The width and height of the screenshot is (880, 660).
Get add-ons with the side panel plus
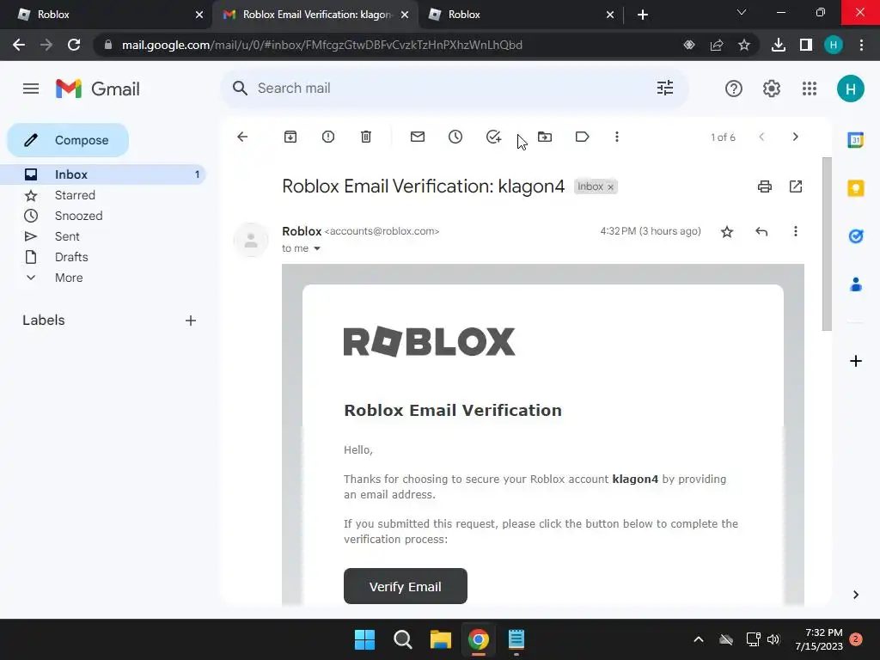pyautogui.click(x=855, y=361)
